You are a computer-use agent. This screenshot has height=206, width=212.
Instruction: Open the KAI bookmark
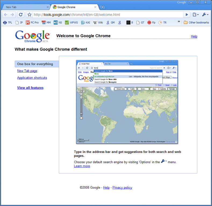click(85, 23)
